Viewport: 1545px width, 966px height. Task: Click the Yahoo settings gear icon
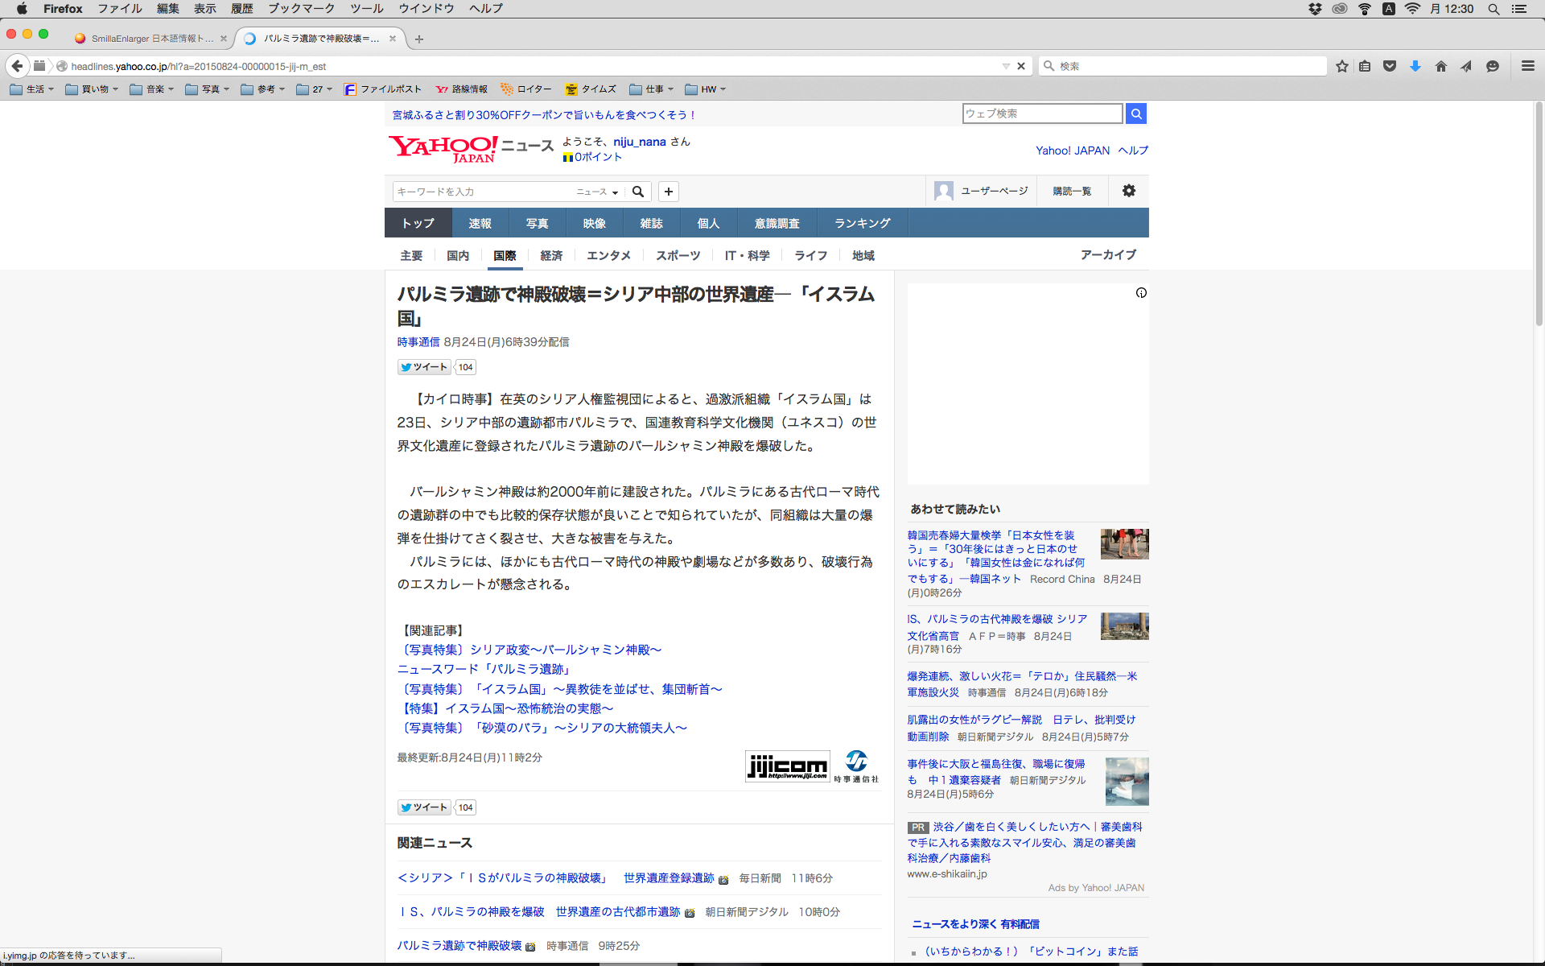pos(1128,191)
